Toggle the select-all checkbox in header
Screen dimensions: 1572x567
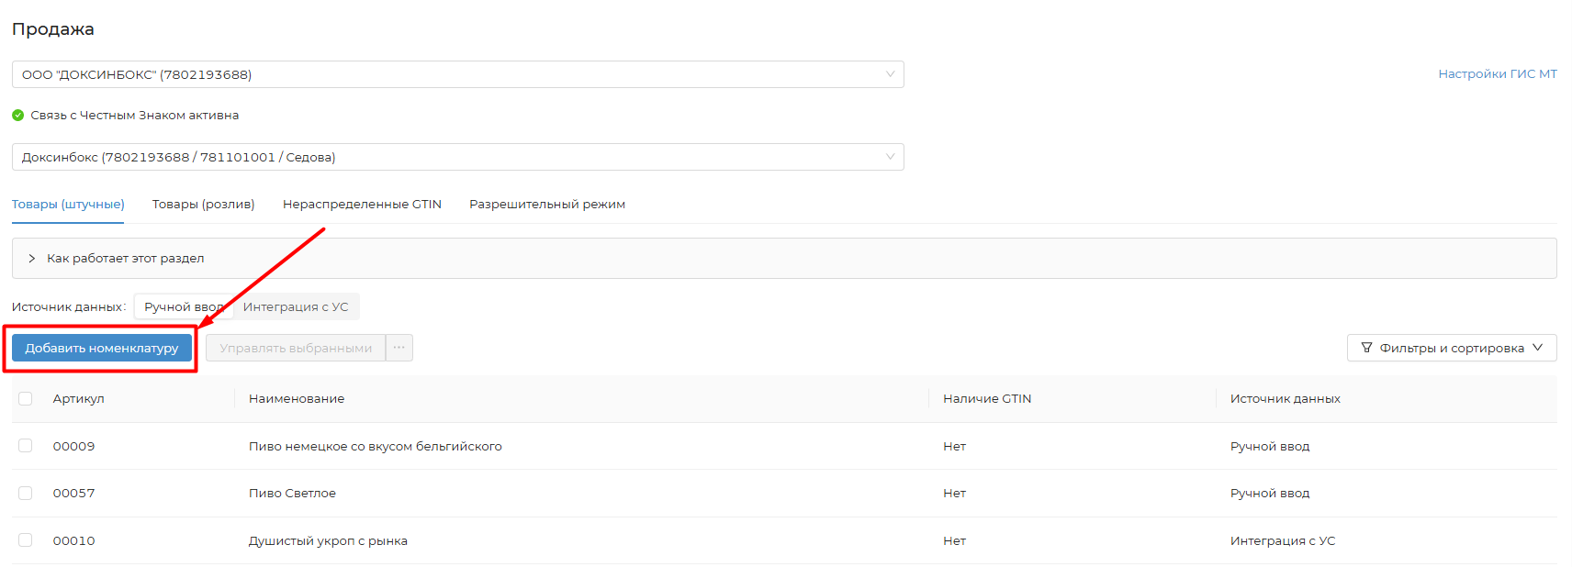[26, 398]
